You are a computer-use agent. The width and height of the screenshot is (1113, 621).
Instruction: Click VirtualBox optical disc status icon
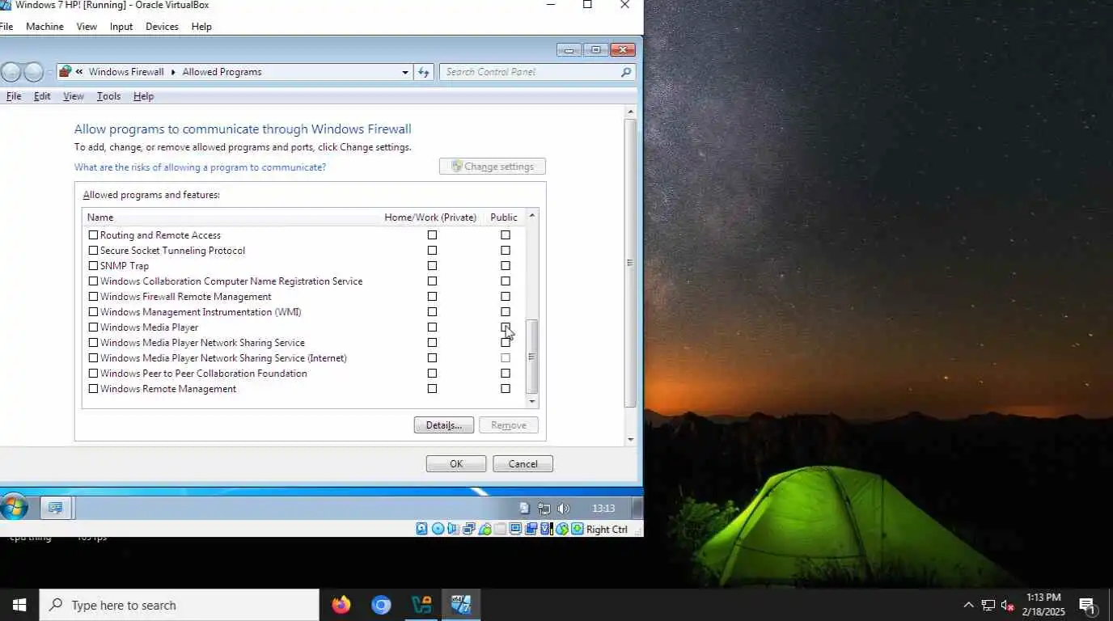tap(438, 529)
